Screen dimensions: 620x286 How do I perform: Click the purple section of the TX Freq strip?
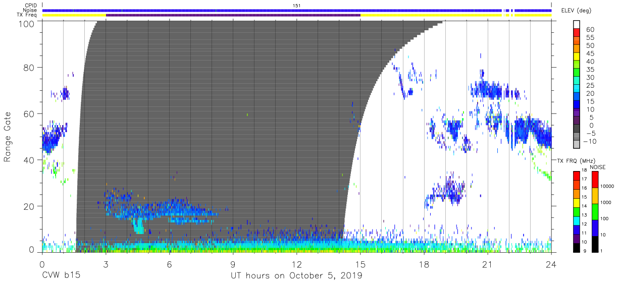(233, 15)
